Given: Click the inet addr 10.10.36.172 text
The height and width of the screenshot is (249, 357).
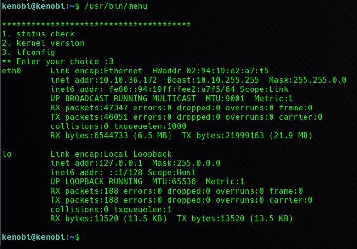Looking at the screenshot, I should click(104, 80).
